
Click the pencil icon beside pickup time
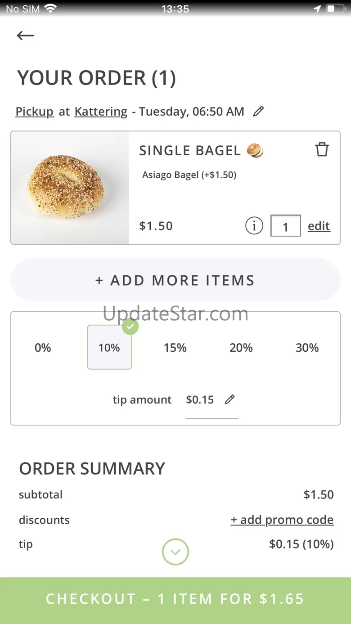(258, 112)
